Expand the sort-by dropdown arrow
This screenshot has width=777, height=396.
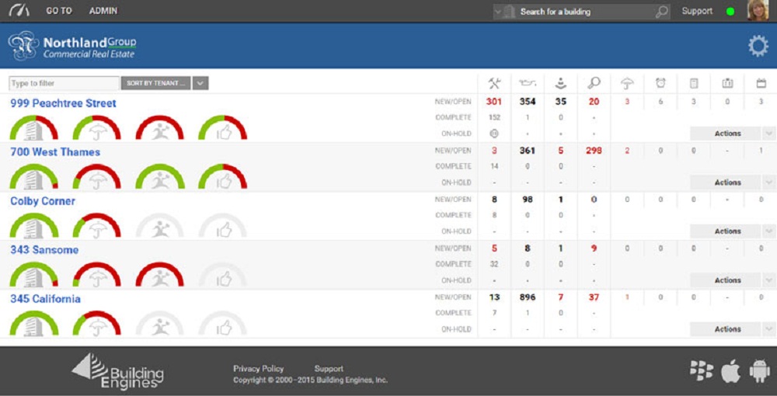(200, 83)
